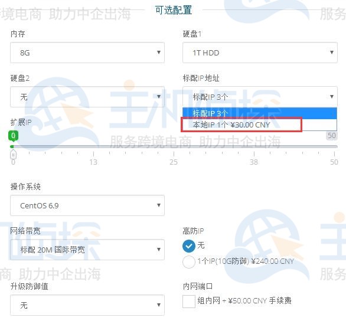Screen dimensions: 346x324
Task: Click the 50 slider maximum label badge
Action: (x=332, y=135)
